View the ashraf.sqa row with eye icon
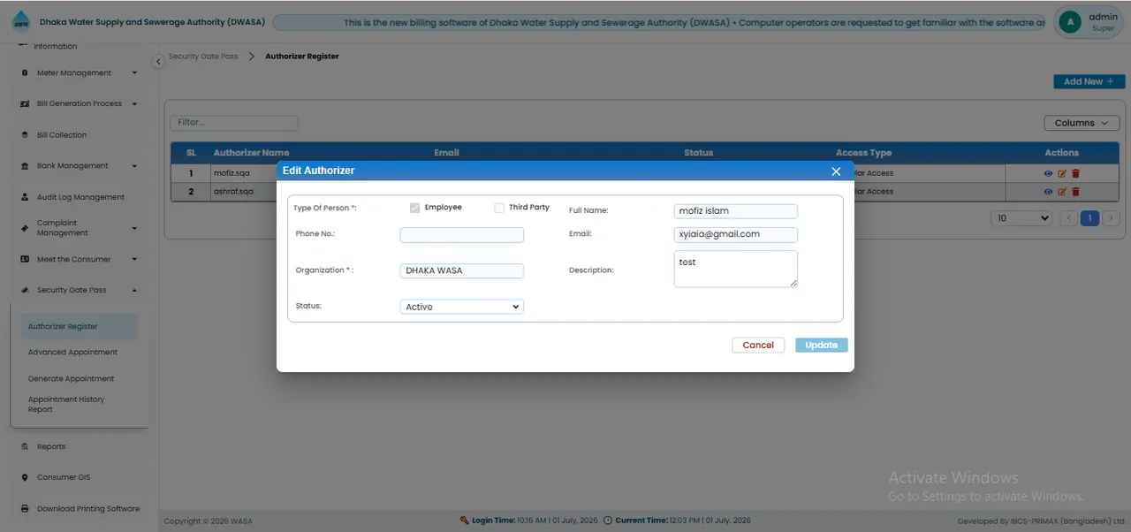The height and width of the screenshot is (532, 1131). (1049, 192)
